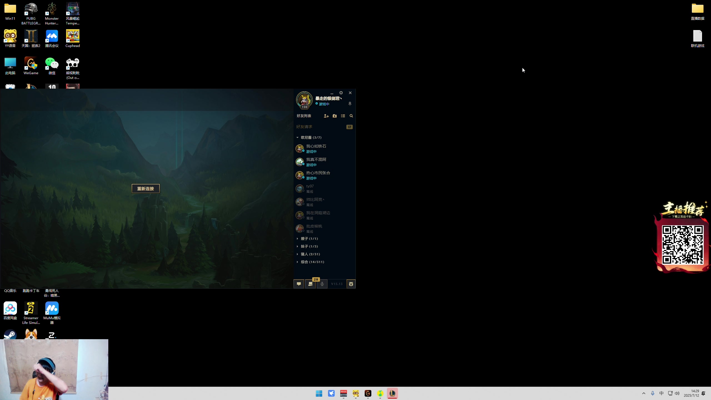Open 腾讯会议 desktop shortcut
Screen dimensions: 711x400
click(x=52, y=39)
